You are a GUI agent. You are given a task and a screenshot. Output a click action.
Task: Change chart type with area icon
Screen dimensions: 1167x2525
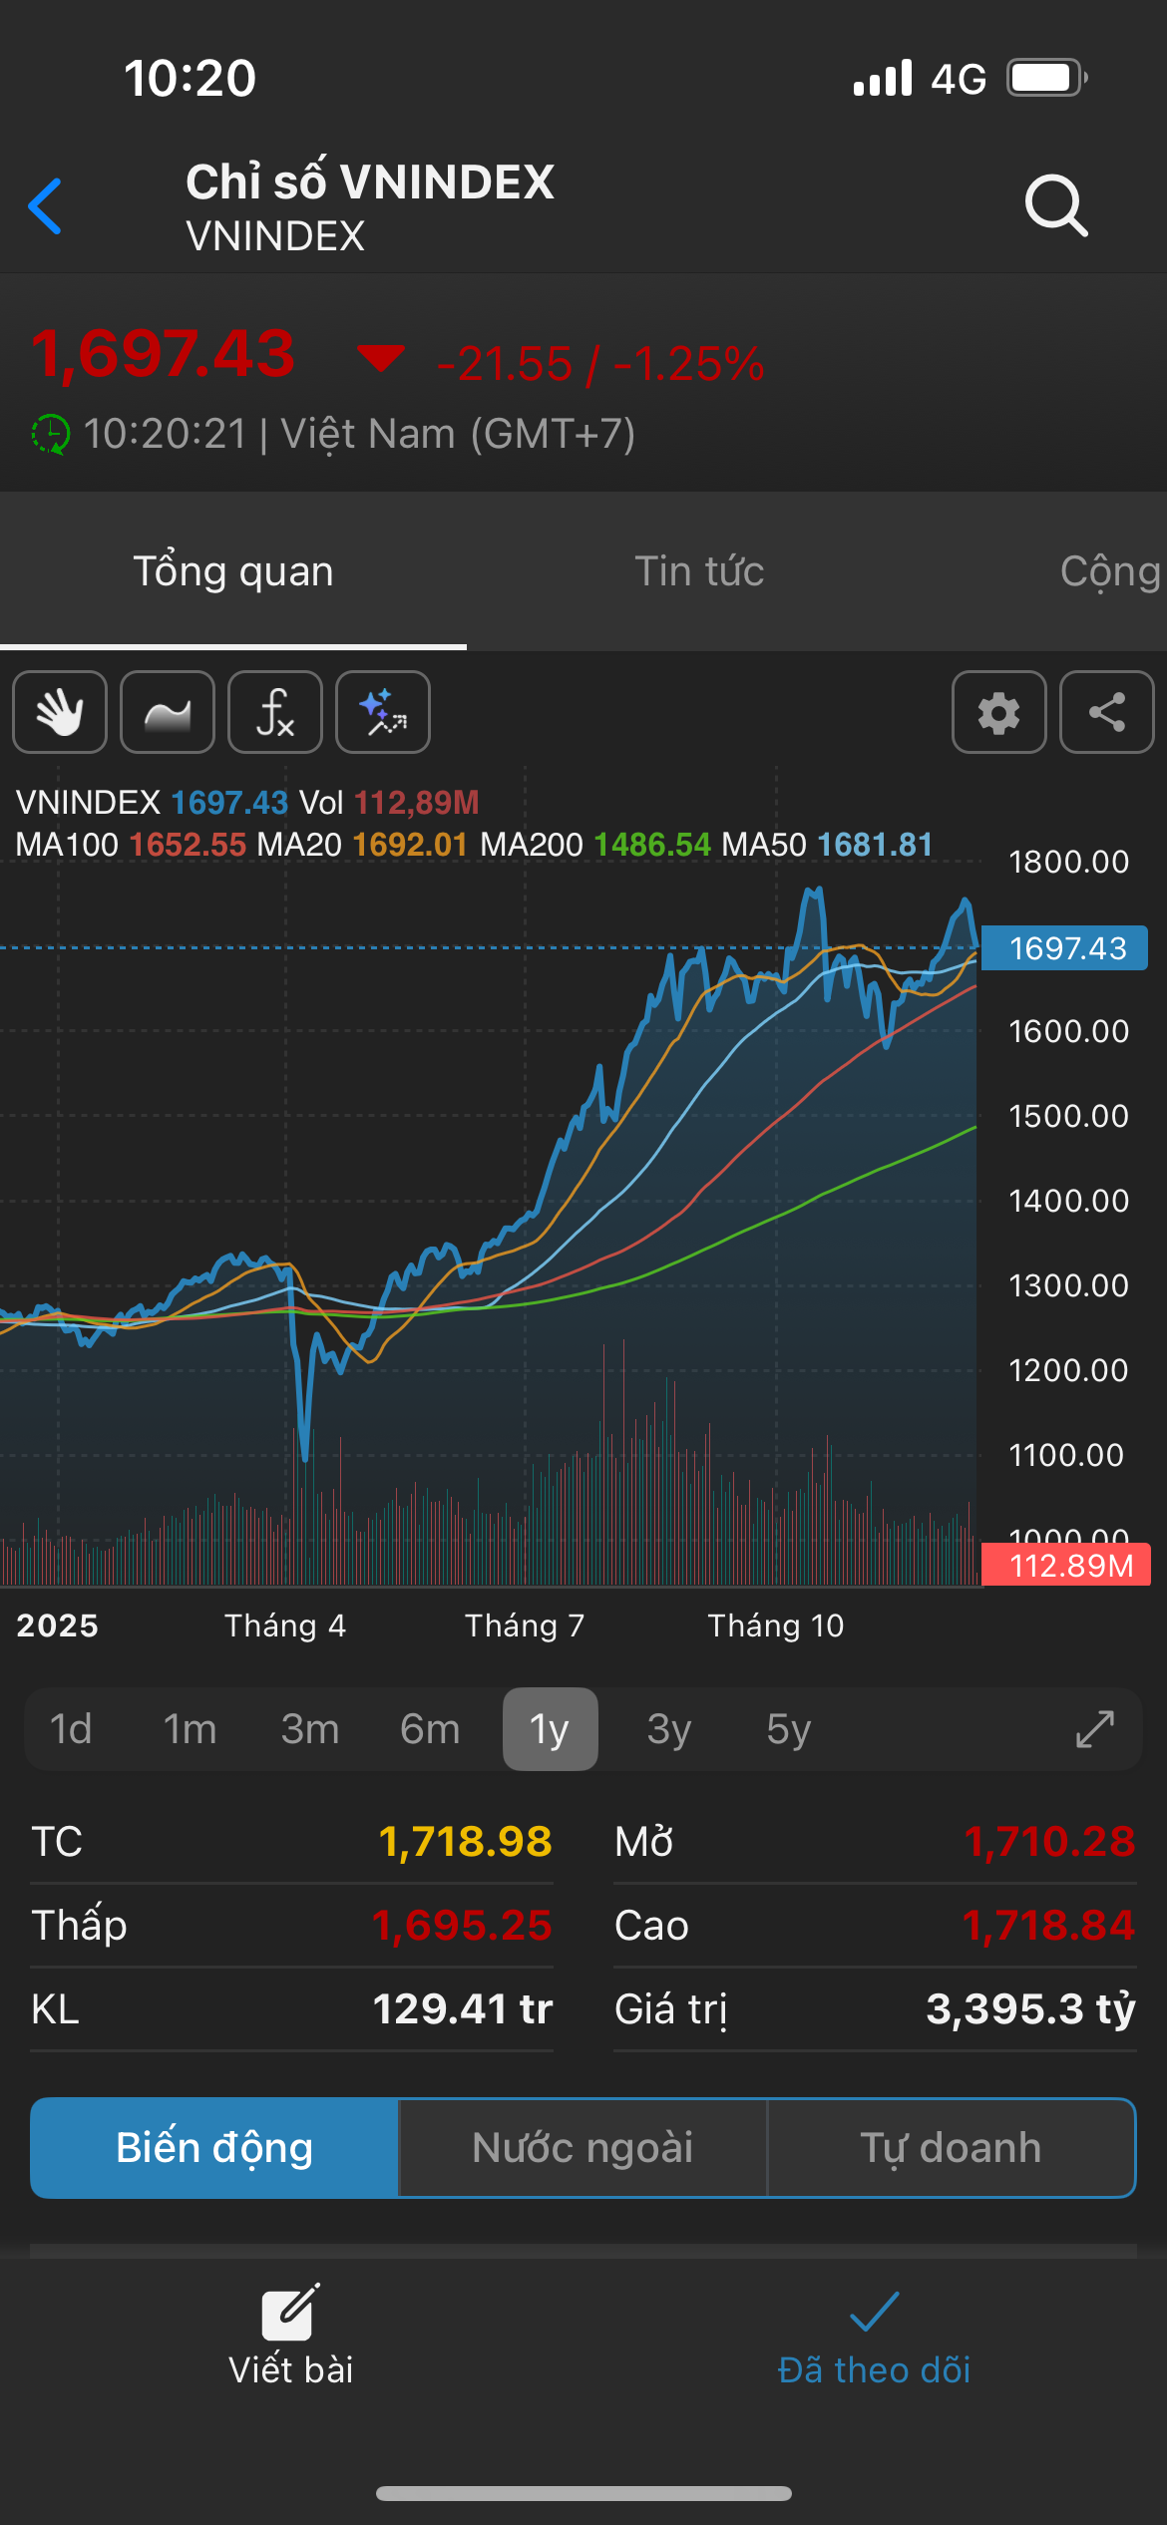168,712
